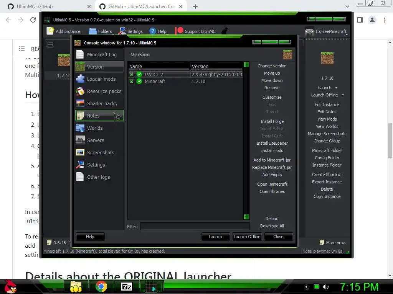Open the Worlds page icon
Viewport: 393px width, 294px height.
click(80, 128)
